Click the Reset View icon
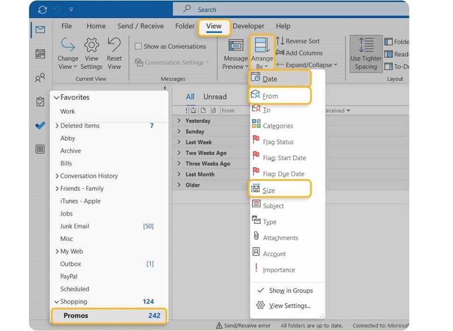The width and height of the screenshot is (453, 331). [x=114, y=53]
